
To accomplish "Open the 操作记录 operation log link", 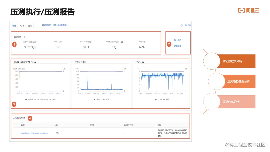I will 188,26.
